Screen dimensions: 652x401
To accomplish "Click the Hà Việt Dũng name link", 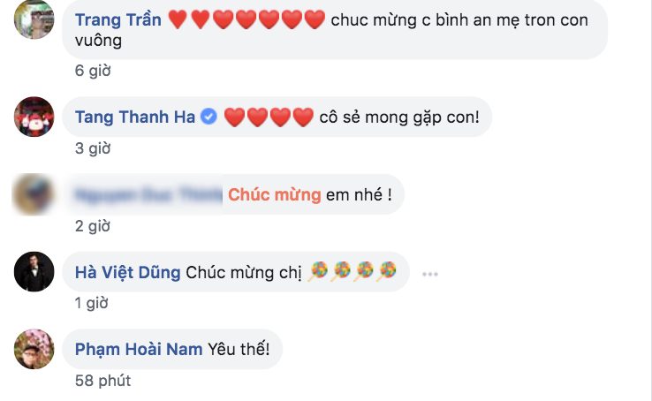I will click(x=127, y=271).
